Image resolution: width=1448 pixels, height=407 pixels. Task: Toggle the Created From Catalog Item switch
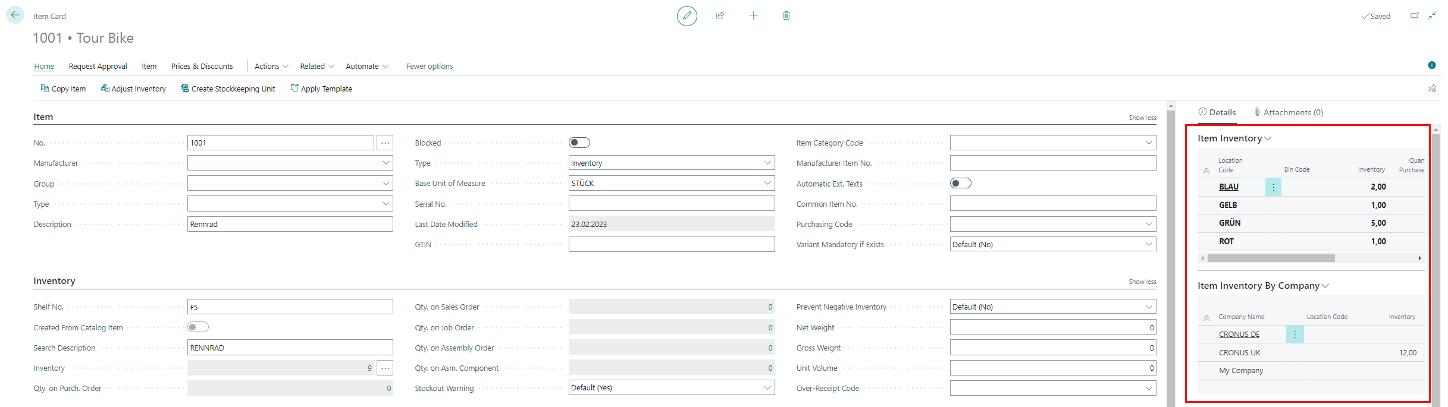(198, 327)
